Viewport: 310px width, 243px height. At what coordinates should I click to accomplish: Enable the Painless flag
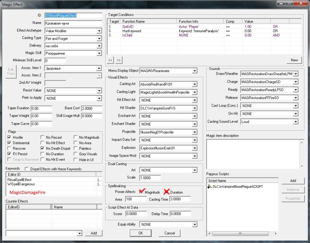pos(76,148)
